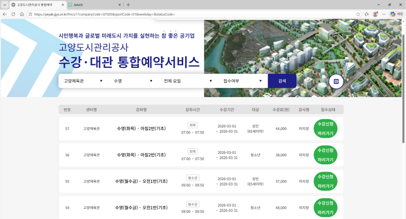Click 수영(월수금) - 오전1반(기초) in row 54
The image size is (406, 219).
pos(141,208)
